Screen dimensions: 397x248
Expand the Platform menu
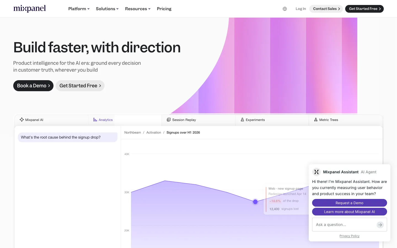coord(79,9)
